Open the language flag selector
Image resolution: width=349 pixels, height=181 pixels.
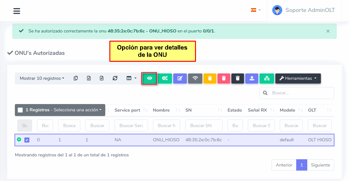[x=255, y=10]
